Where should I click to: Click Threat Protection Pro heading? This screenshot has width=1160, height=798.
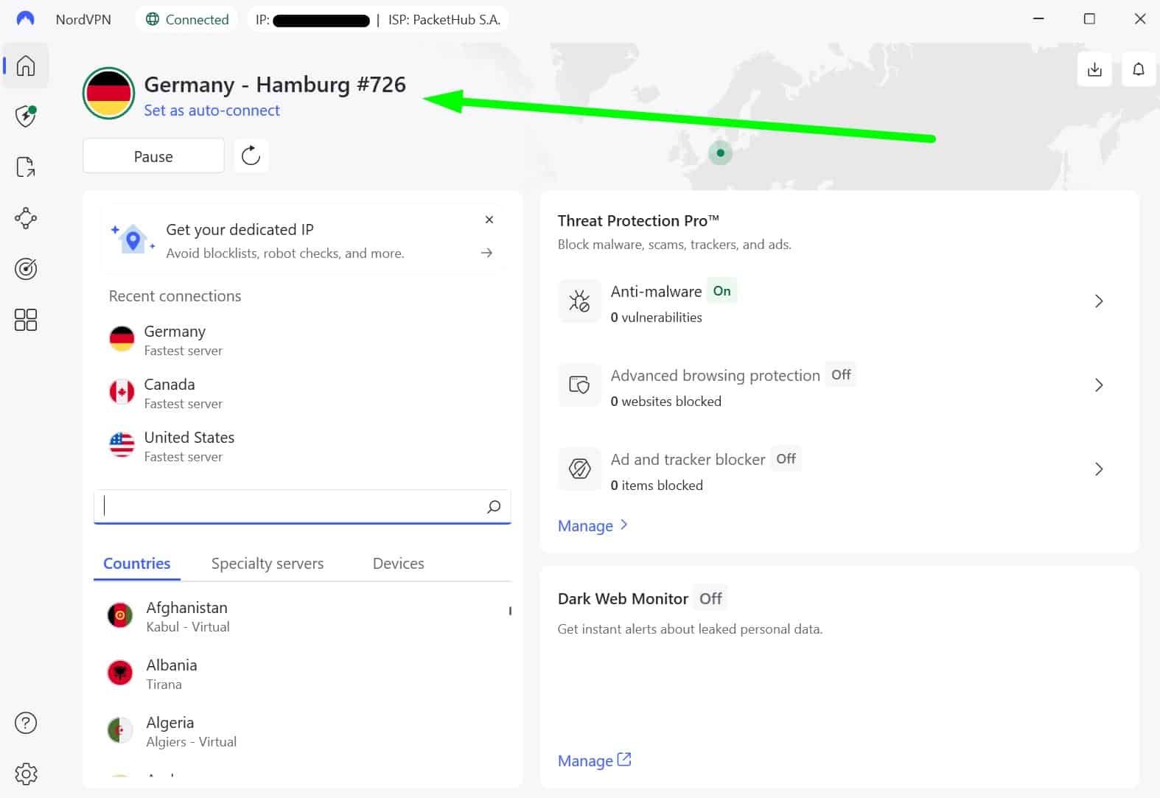(638, 220)
